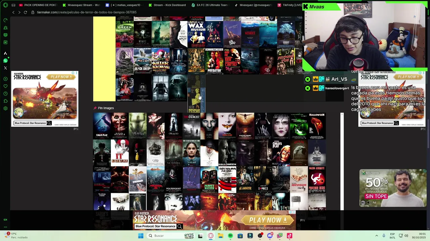Open the clock showing 00:01 30/10/2025
The image size is (430, 241).
419,236
